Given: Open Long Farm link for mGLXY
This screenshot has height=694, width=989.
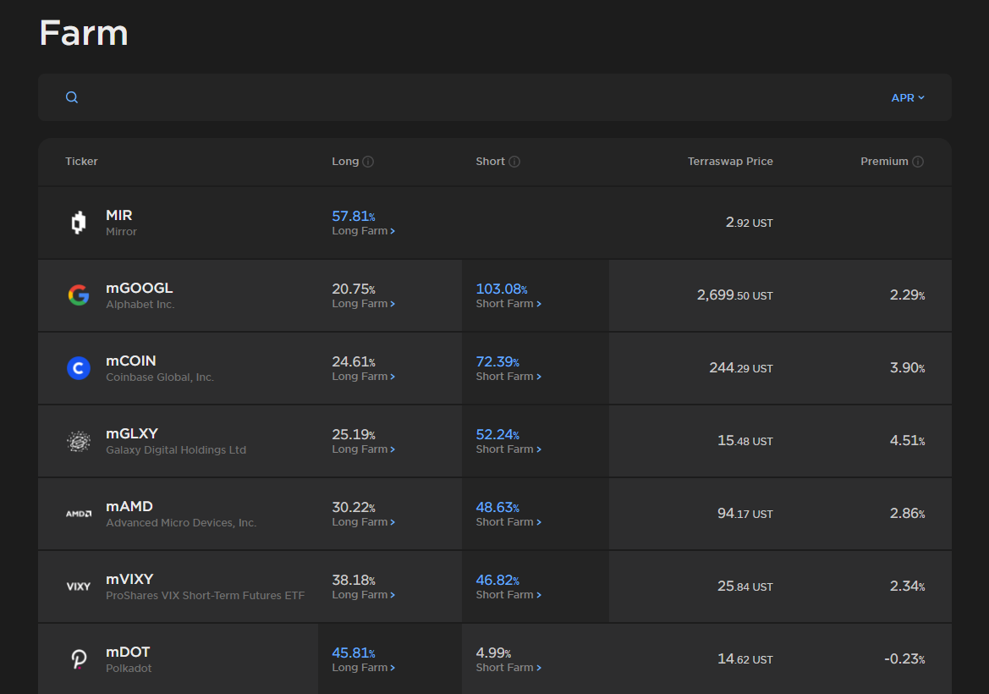Looking at the screenshot, I should (363, 449).
